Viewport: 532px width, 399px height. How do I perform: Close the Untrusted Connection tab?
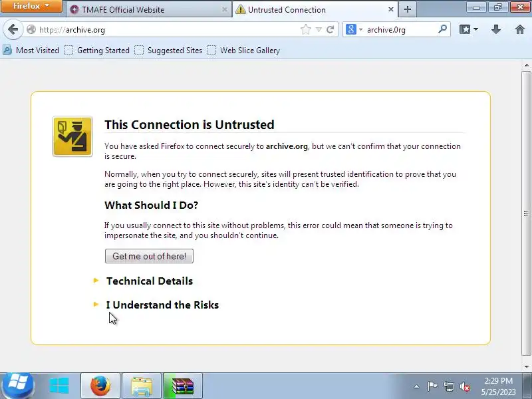point(391,9)
